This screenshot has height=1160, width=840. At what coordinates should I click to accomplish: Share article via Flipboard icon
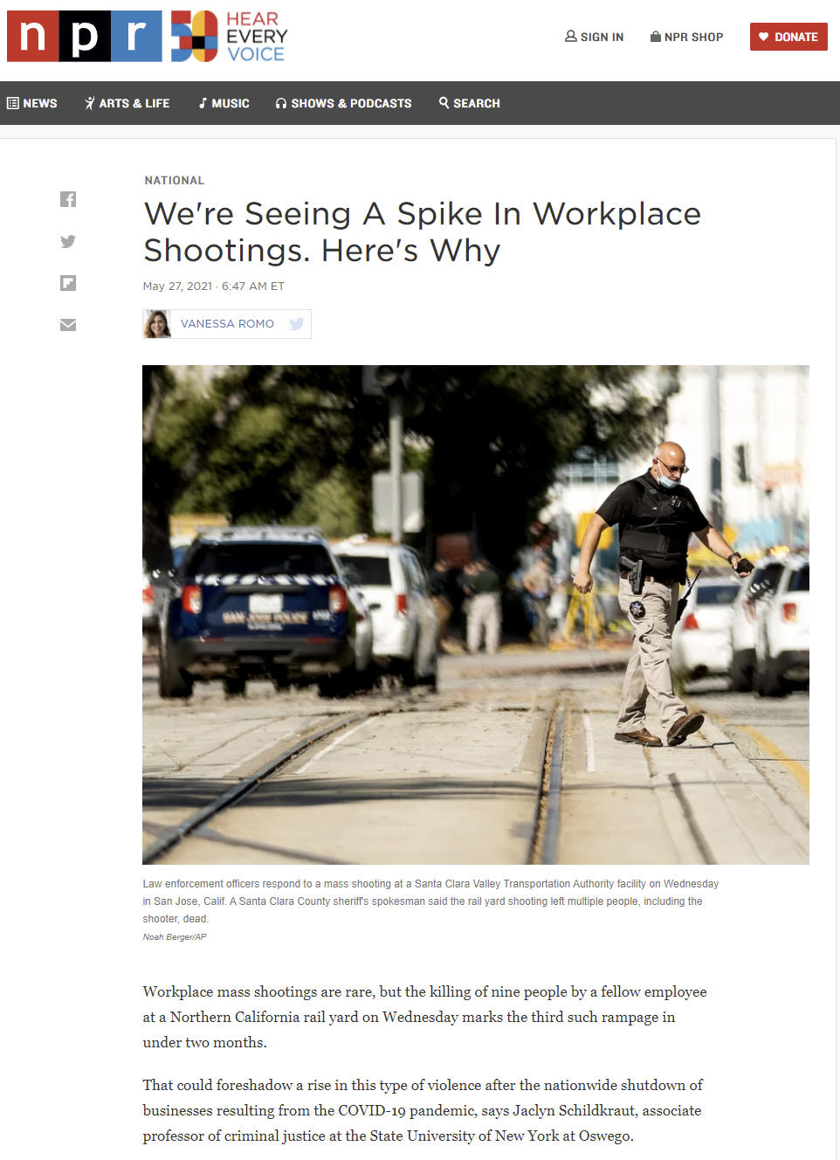[x=68, y=283]
